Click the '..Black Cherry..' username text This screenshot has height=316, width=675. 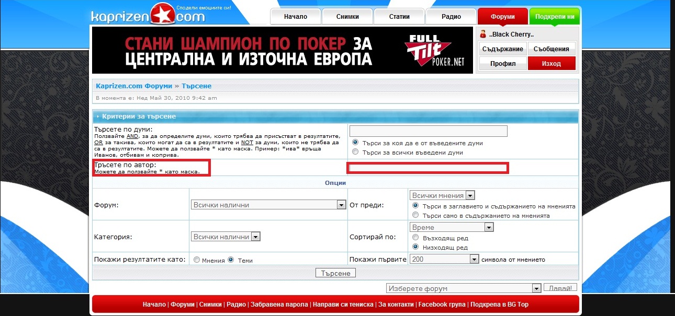[511, 34]
